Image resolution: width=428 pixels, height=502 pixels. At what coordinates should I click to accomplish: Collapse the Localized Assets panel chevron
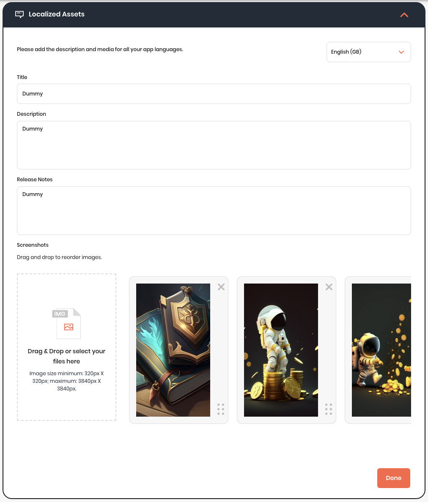[x=404, y=15]
